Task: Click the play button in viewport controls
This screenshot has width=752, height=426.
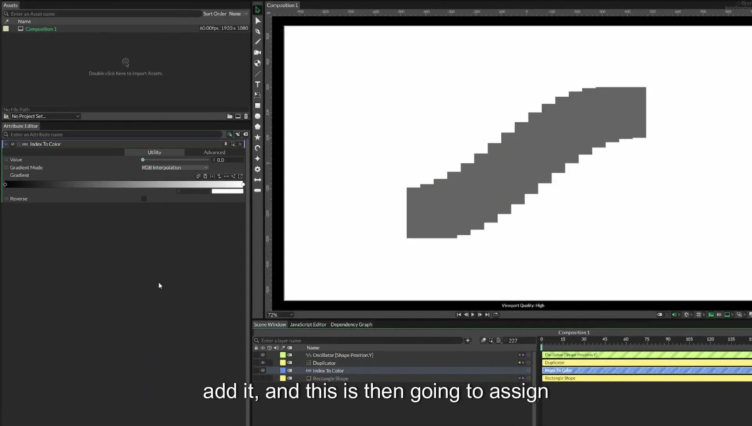Action: point(473,314)
